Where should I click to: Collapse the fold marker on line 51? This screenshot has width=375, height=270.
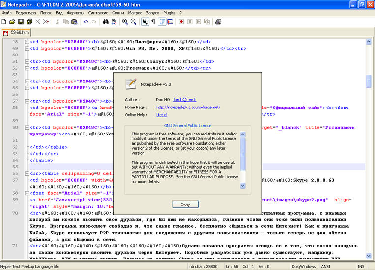pos(27,62)
